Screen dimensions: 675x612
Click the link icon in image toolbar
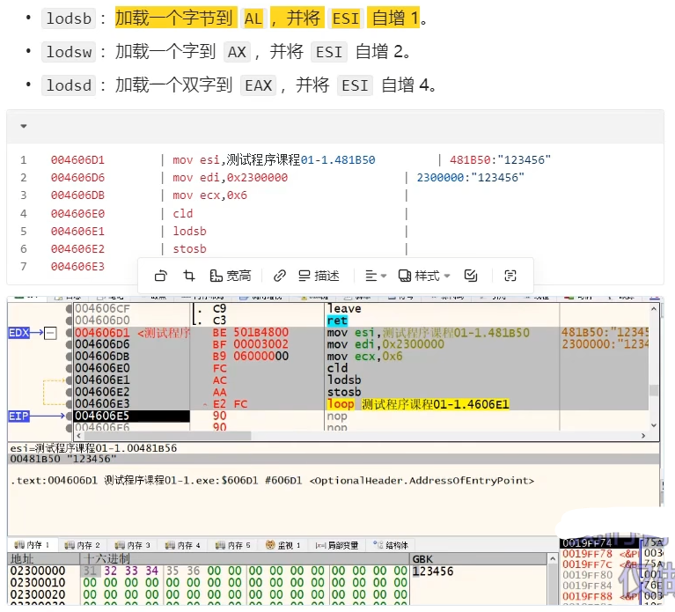pyautogui.click(x=280, y=276)
